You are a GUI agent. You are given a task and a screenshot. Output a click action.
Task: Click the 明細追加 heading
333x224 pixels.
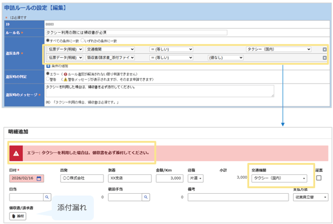[18, 132]
